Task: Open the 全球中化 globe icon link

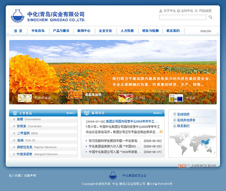Action: coord(185,11)
